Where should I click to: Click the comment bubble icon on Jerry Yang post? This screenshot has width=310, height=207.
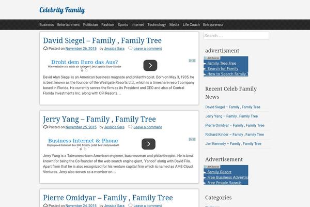[x=130, y=127]
